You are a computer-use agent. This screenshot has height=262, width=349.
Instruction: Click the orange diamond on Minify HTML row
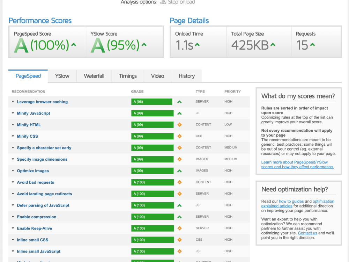[x=179, y=125]
